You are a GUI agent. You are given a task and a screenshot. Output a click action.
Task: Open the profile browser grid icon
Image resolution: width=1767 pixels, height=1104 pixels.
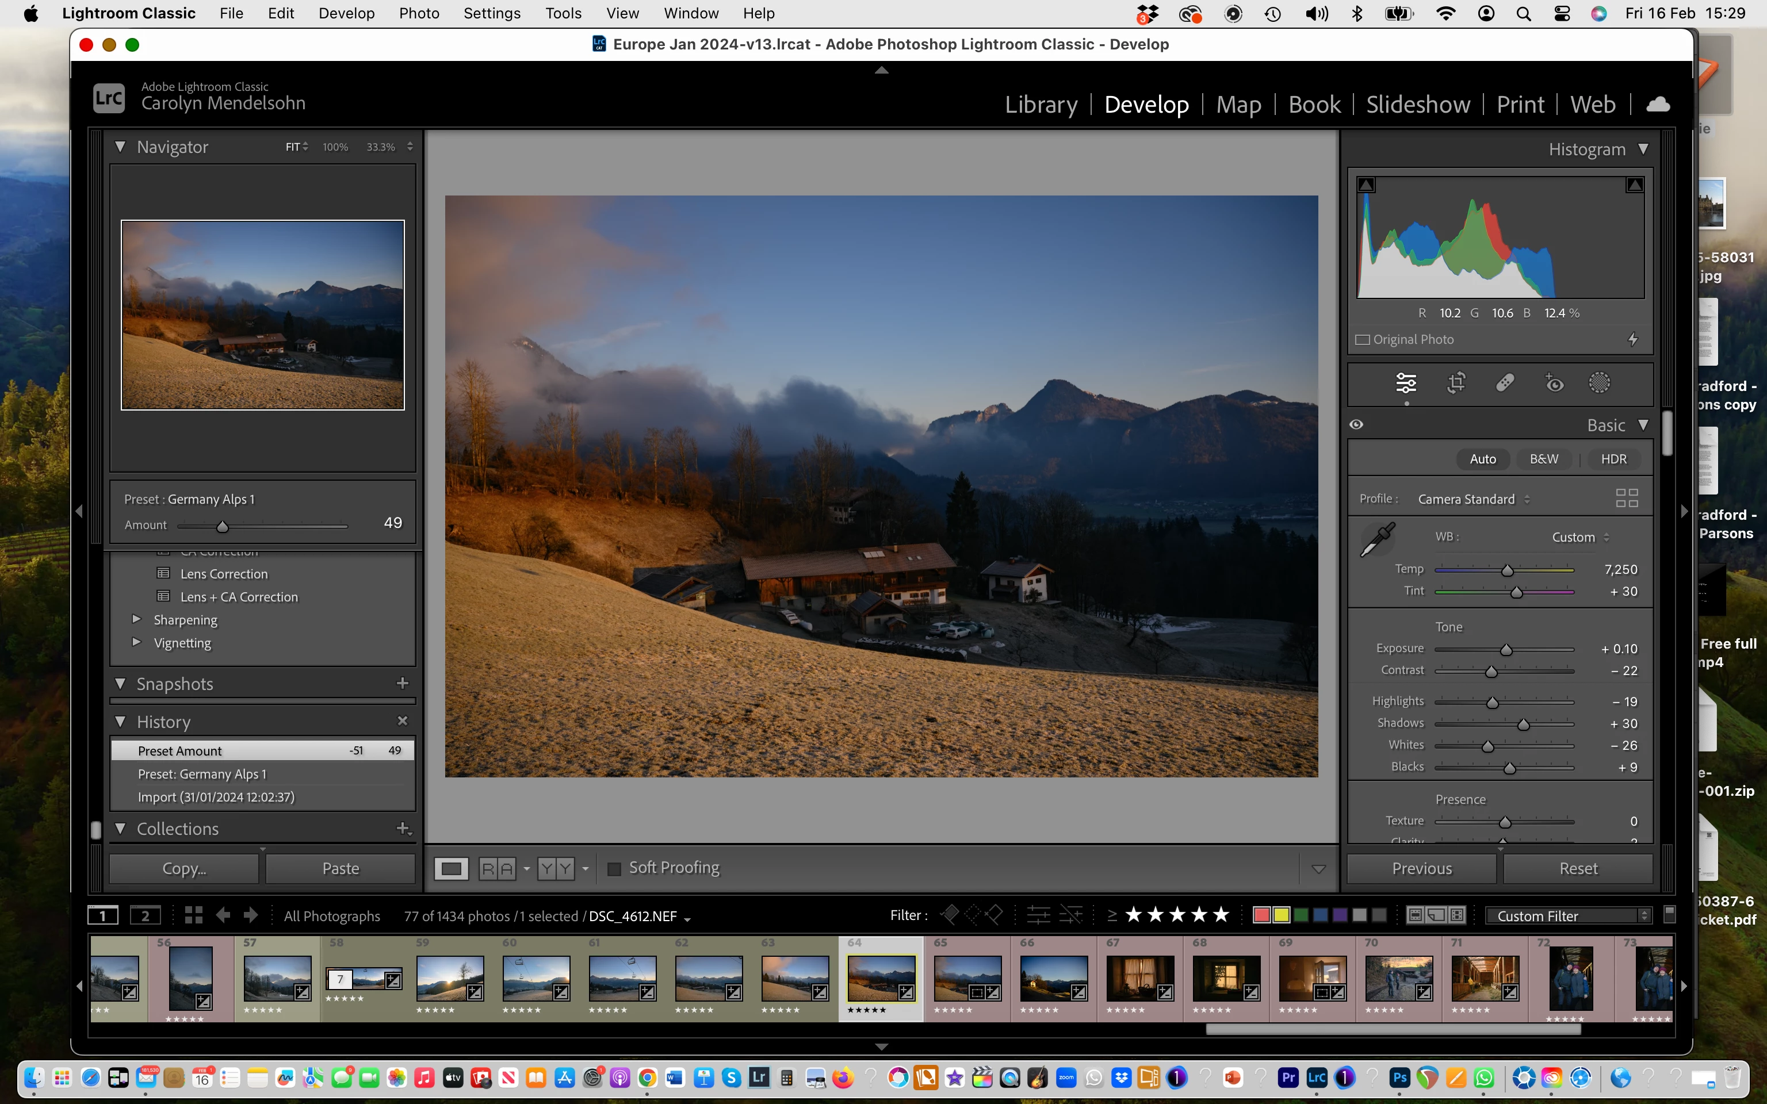click(1627, 499)
